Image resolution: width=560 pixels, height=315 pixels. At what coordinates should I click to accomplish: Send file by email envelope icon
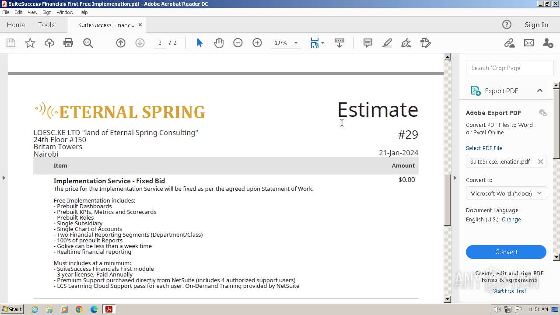[529, 43]
